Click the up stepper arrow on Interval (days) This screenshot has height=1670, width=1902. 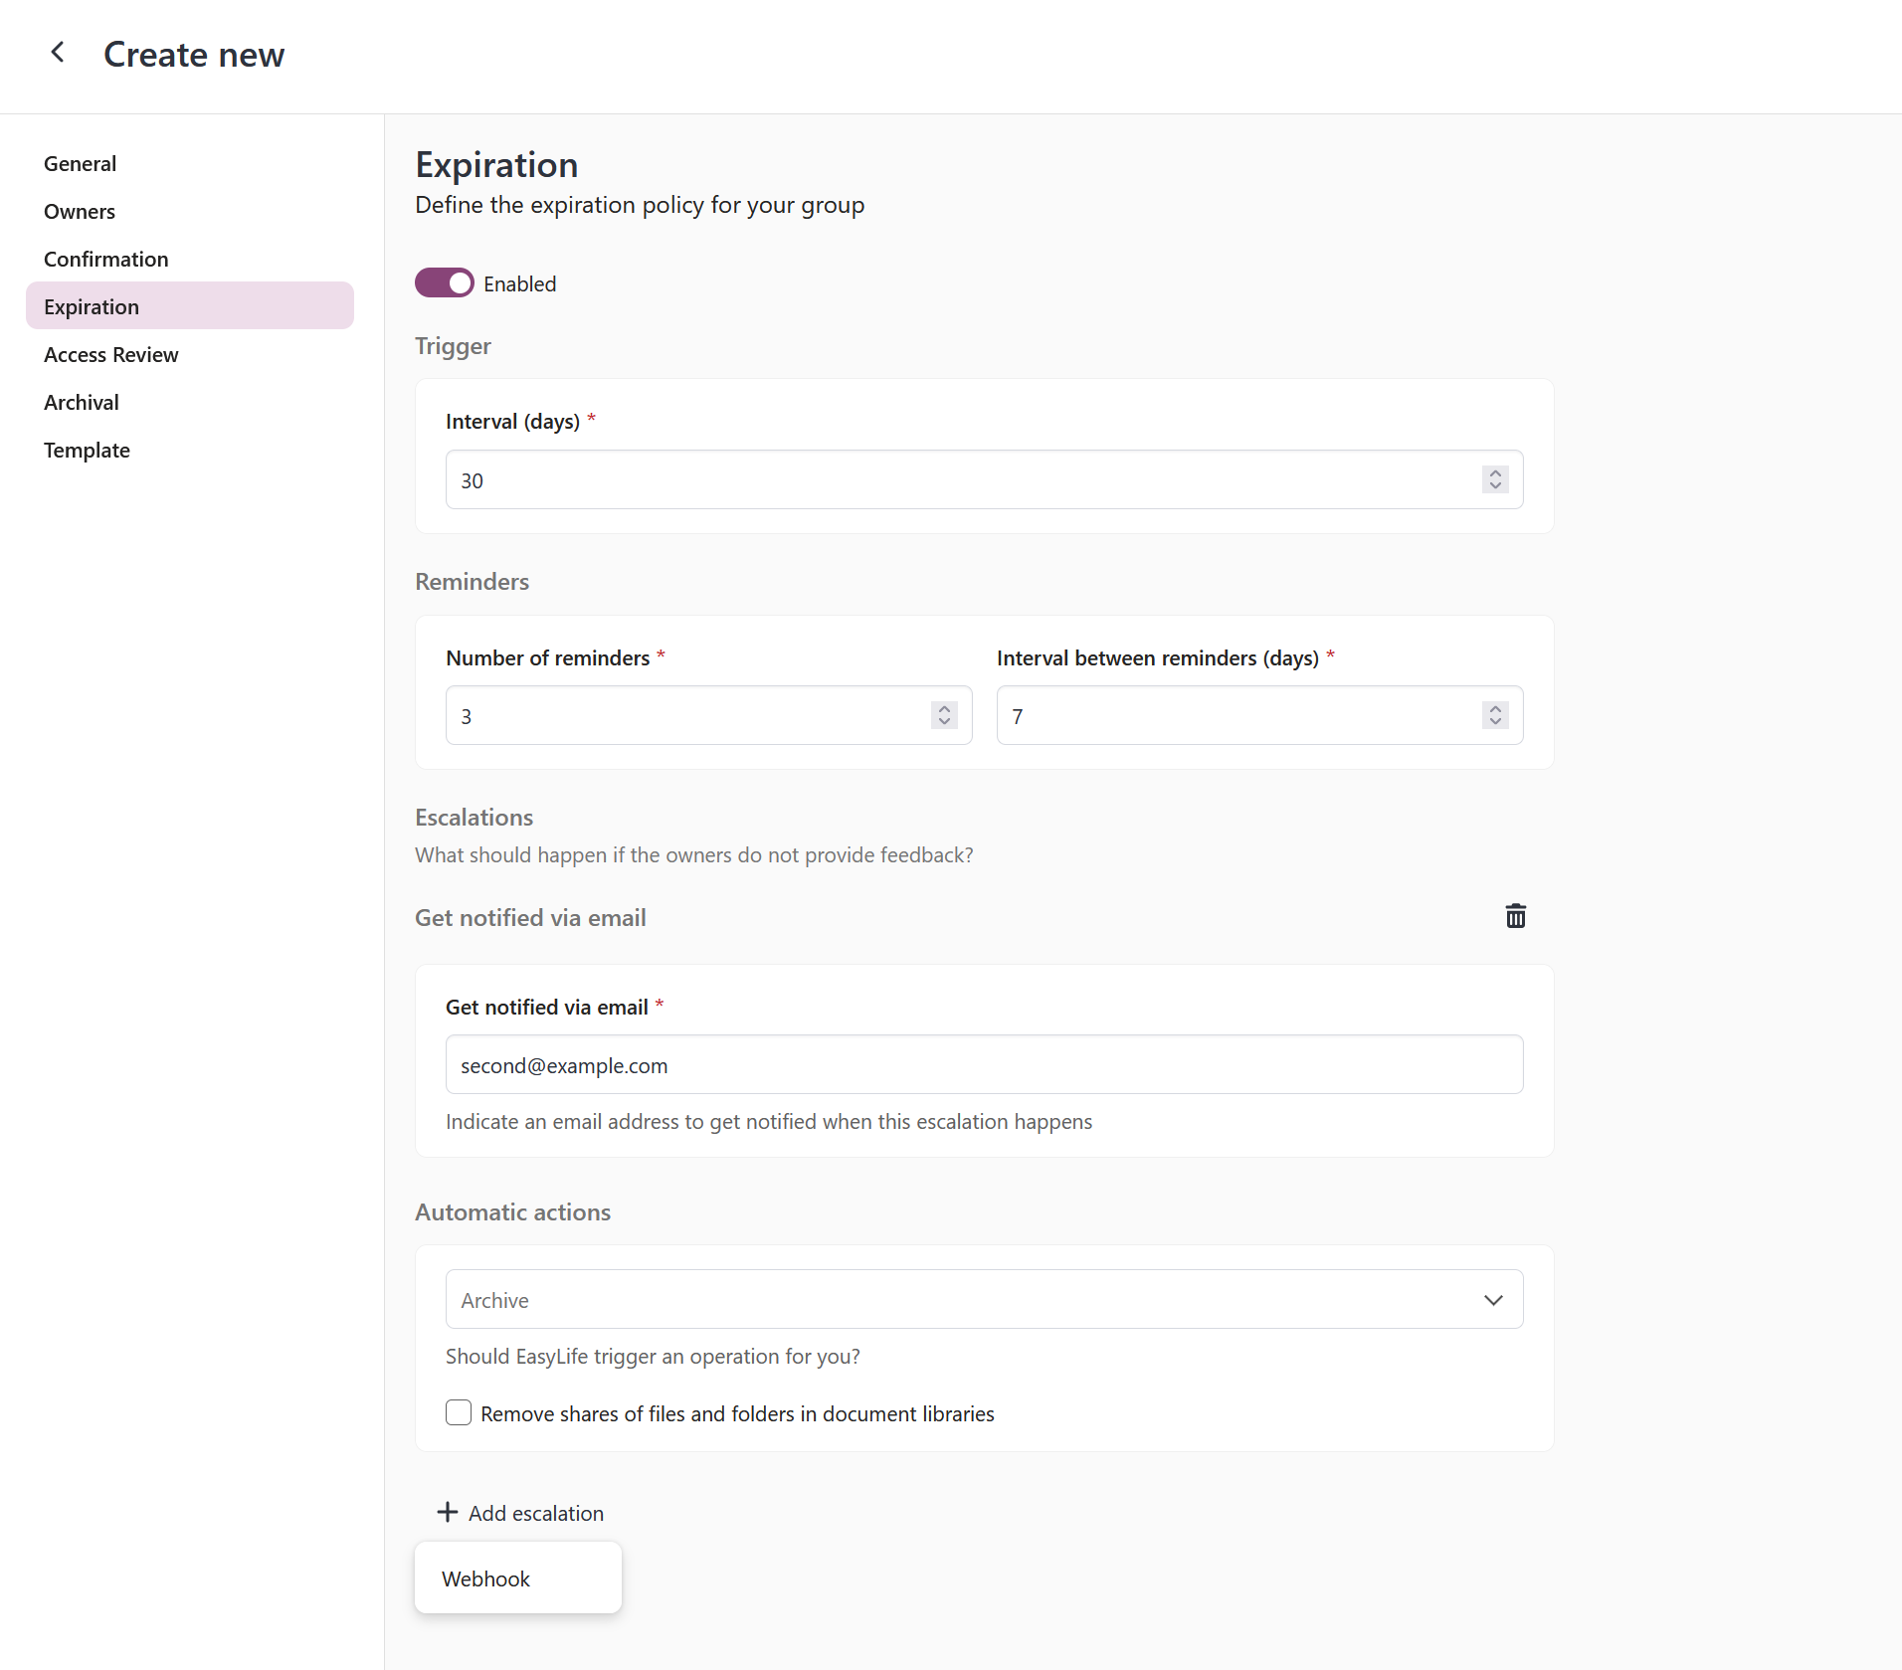click(x=1495, y=473)
